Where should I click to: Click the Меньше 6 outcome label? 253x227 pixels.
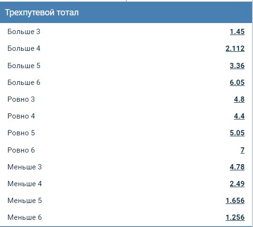coord(25,217)
